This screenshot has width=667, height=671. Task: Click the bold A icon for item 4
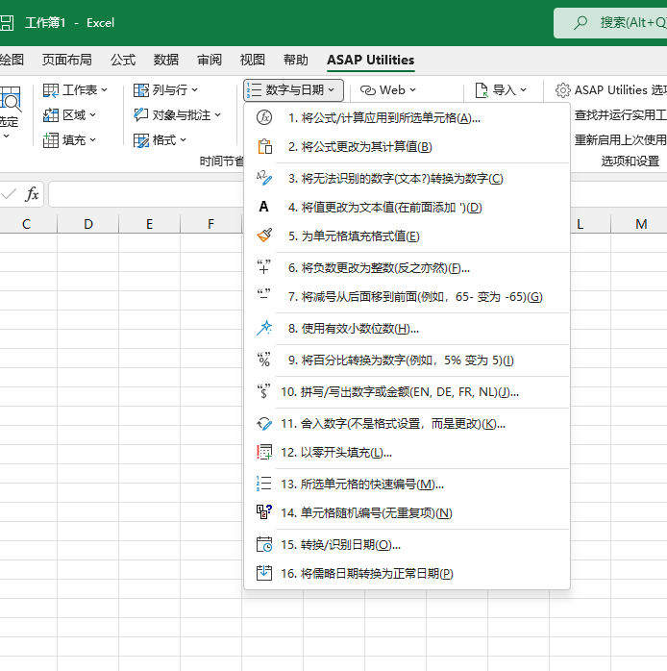coord(263,207)
